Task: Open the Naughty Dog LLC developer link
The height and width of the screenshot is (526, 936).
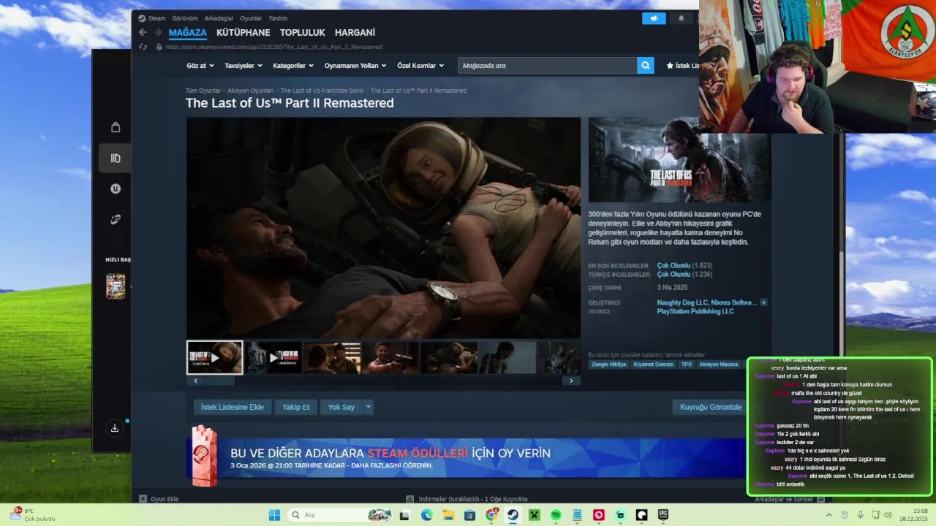Action: click(683, 302)
